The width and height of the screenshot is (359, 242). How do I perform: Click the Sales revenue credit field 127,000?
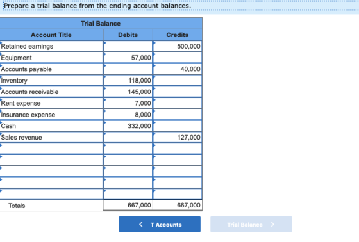(178, 137)
